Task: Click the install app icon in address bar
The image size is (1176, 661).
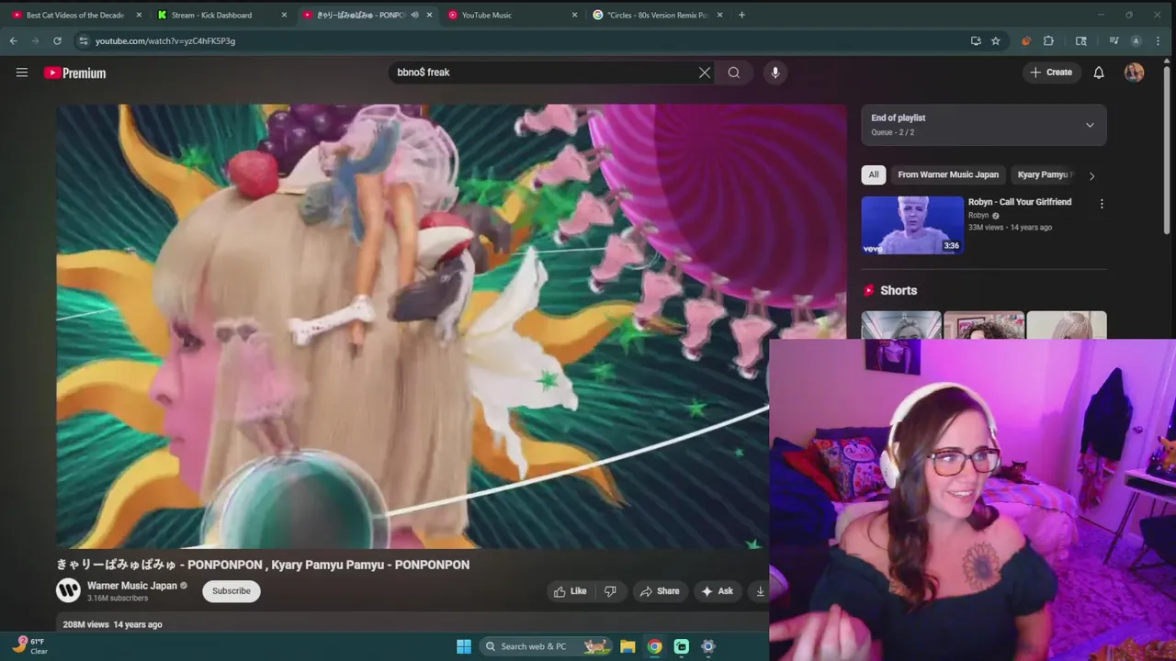Action: pyautogui.click(x=976, y=40)
